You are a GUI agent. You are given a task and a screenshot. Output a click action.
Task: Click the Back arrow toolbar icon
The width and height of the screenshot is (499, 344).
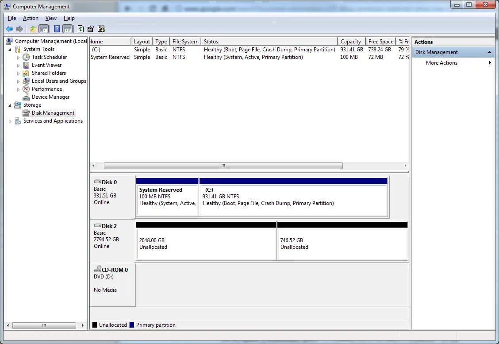click(x=9, y=29)
